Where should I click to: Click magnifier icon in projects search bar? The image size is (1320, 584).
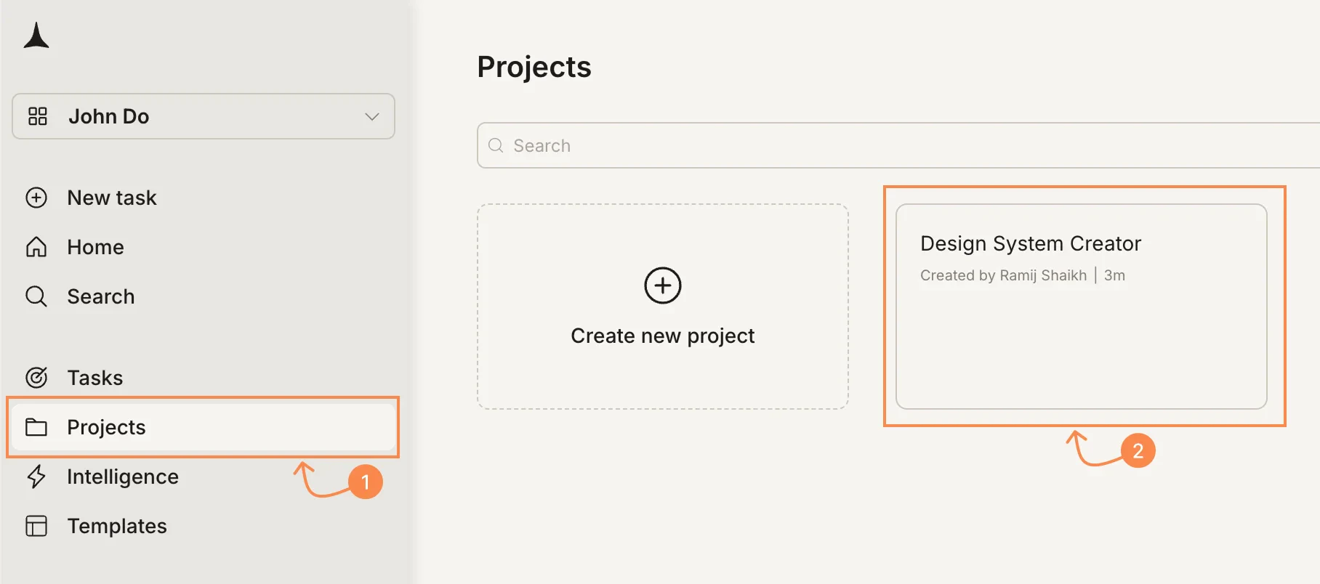(x=496, y=145)
